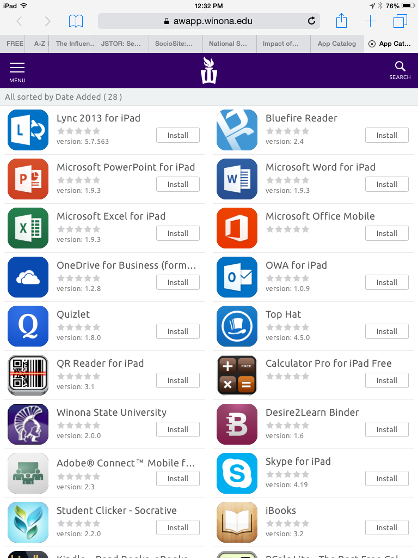Tap the Skype for iPad icon

pyautogui.click(x=237, y=473)
